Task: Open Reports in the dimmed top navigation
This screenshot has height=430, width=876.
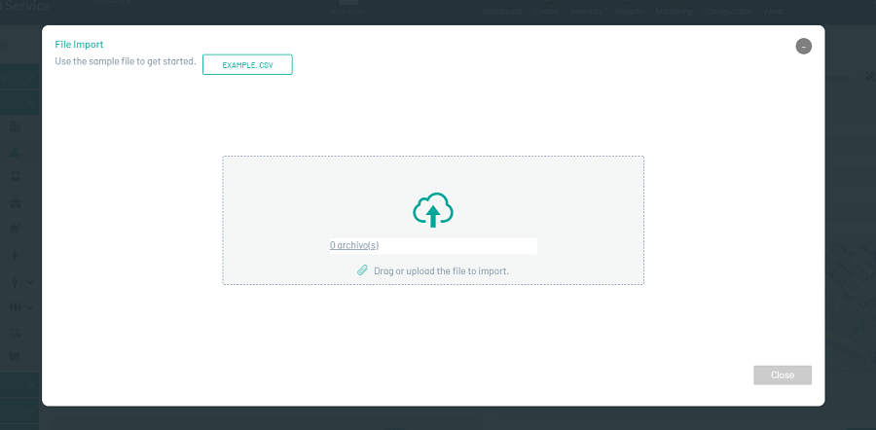Action: click(629, 11)
